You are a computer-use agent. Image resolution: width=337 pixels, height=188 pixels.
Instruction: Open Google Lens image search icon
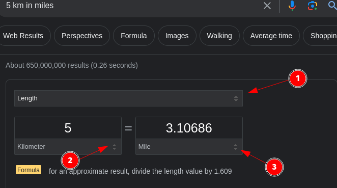312,6
